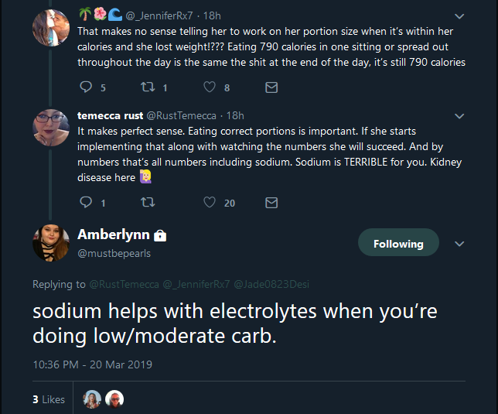Screen dimensions: 498x414
Task: Like temecca rust's tweet with 20 likes
Action: point(210,203)
